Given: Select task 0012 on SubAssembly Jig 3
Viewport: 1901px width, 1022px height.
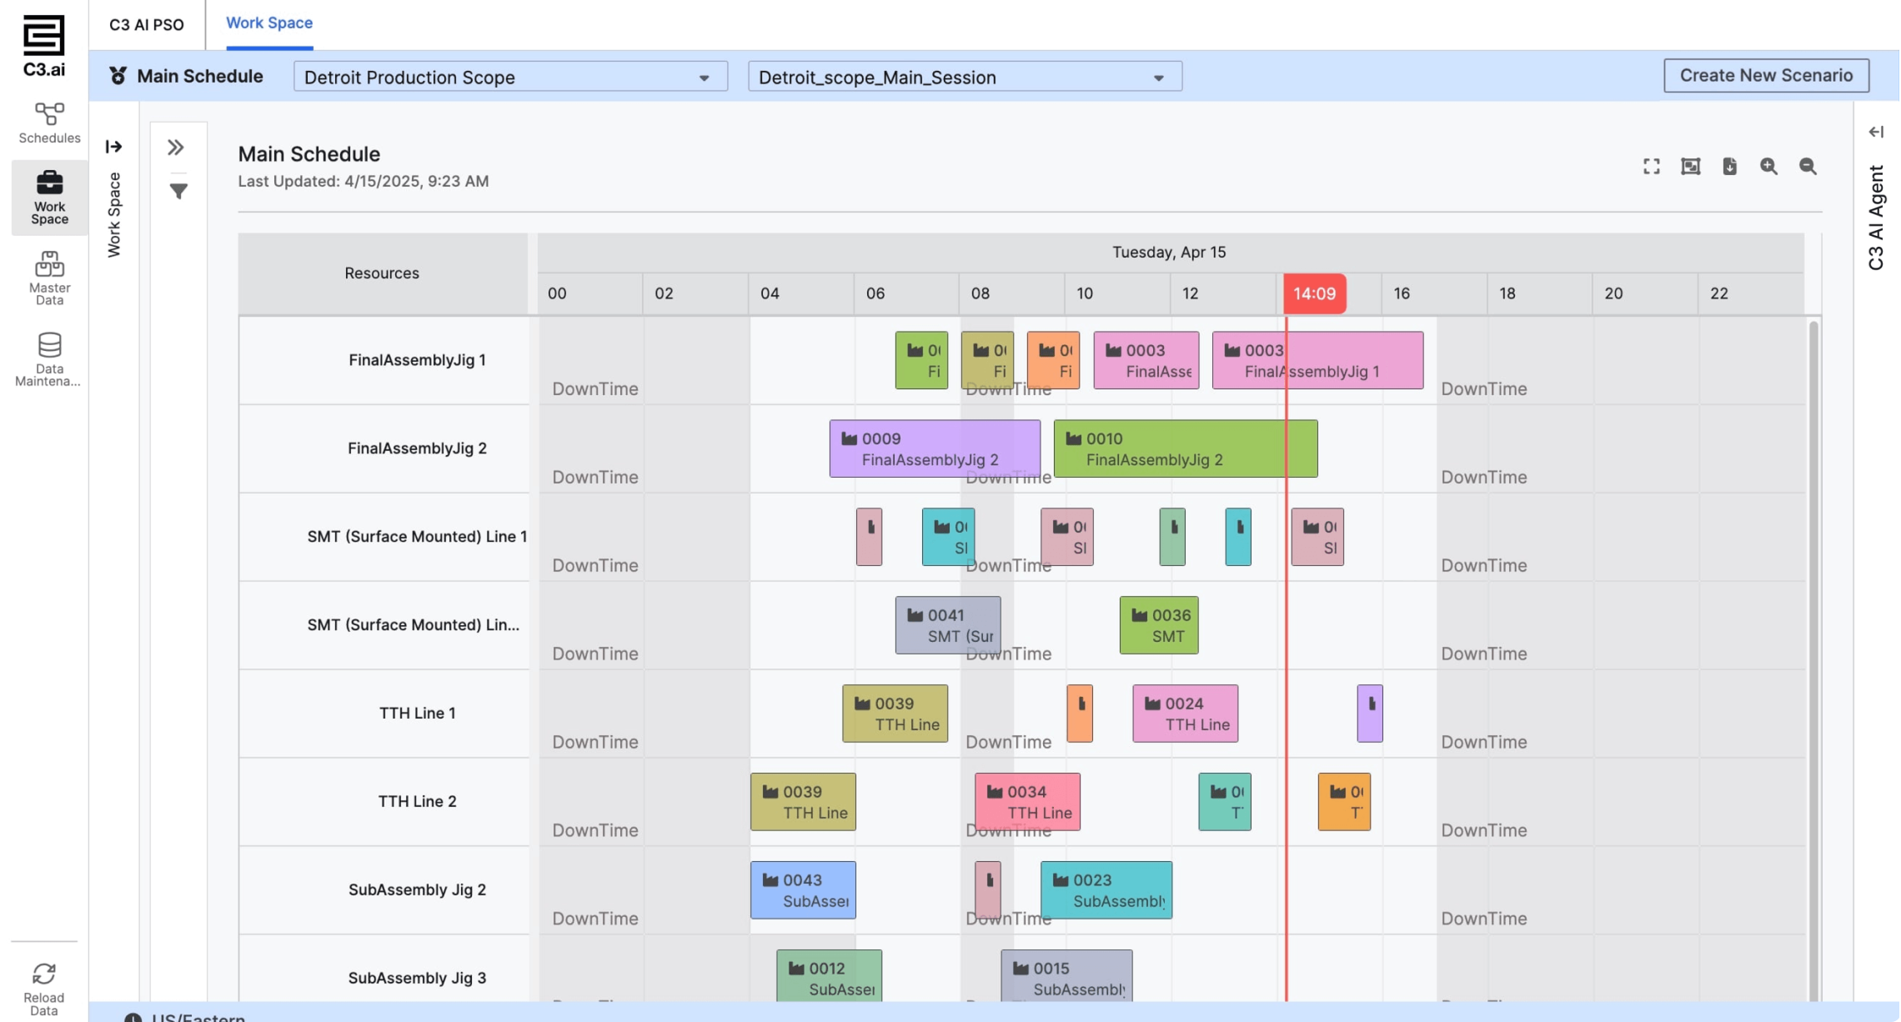Looking at the screenshot, I should [x=829, y=975].
